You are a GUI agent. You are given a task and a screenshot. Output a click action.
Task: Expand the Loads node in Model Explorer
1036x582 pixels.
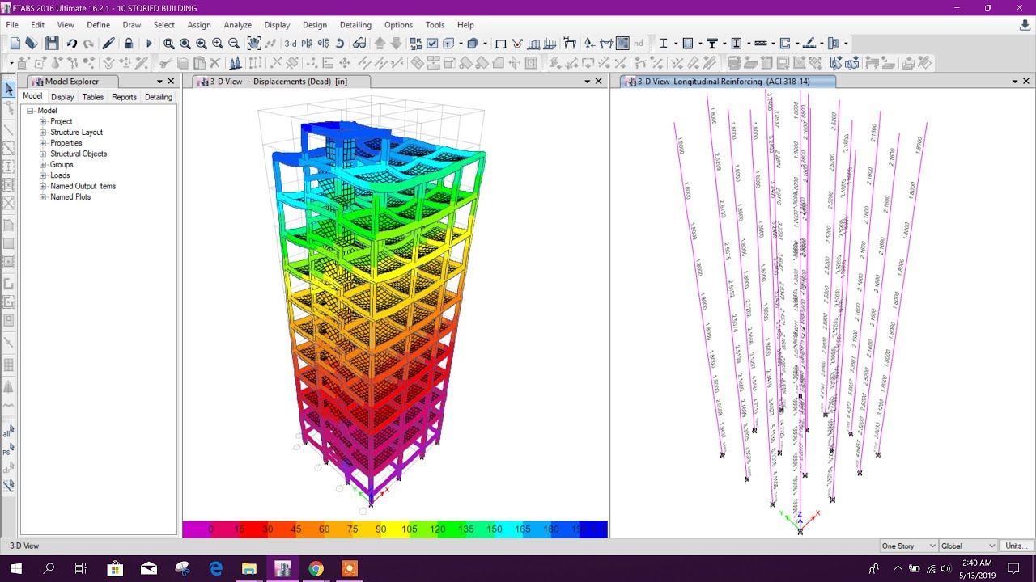click(42, 175)
